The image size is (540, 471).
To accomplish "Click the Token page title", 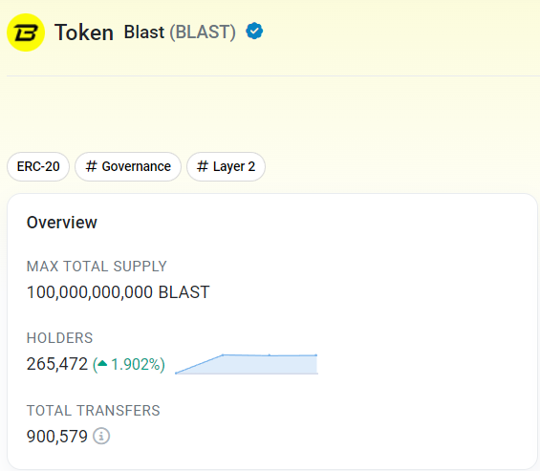I will (x=84, y=32).
